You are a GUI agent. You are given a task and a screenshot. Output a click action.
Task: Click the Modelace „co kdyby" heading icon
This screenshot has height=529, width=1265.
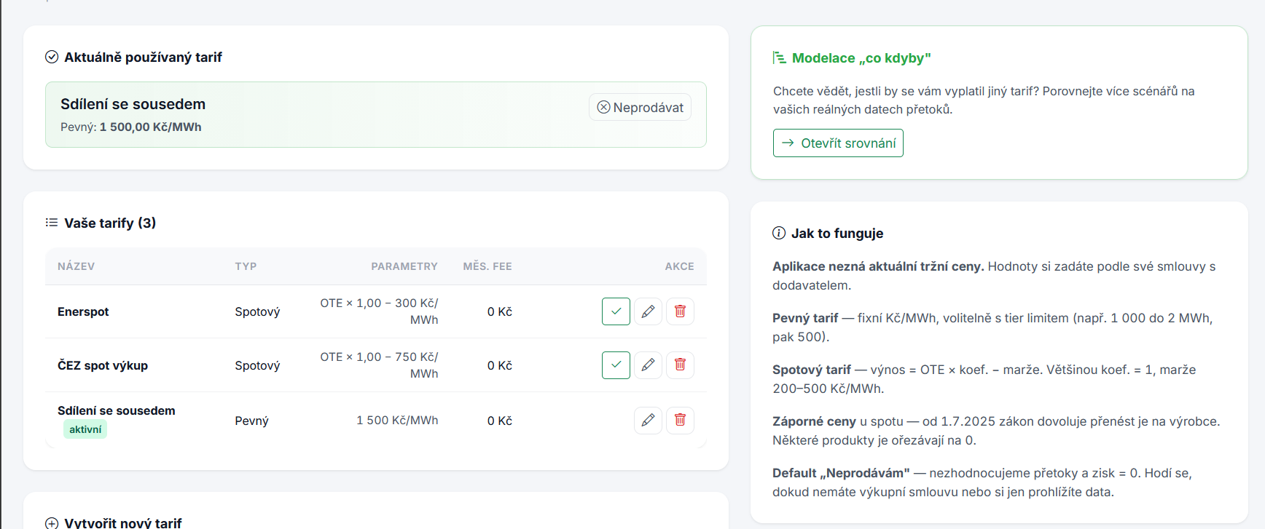point(779,58)
